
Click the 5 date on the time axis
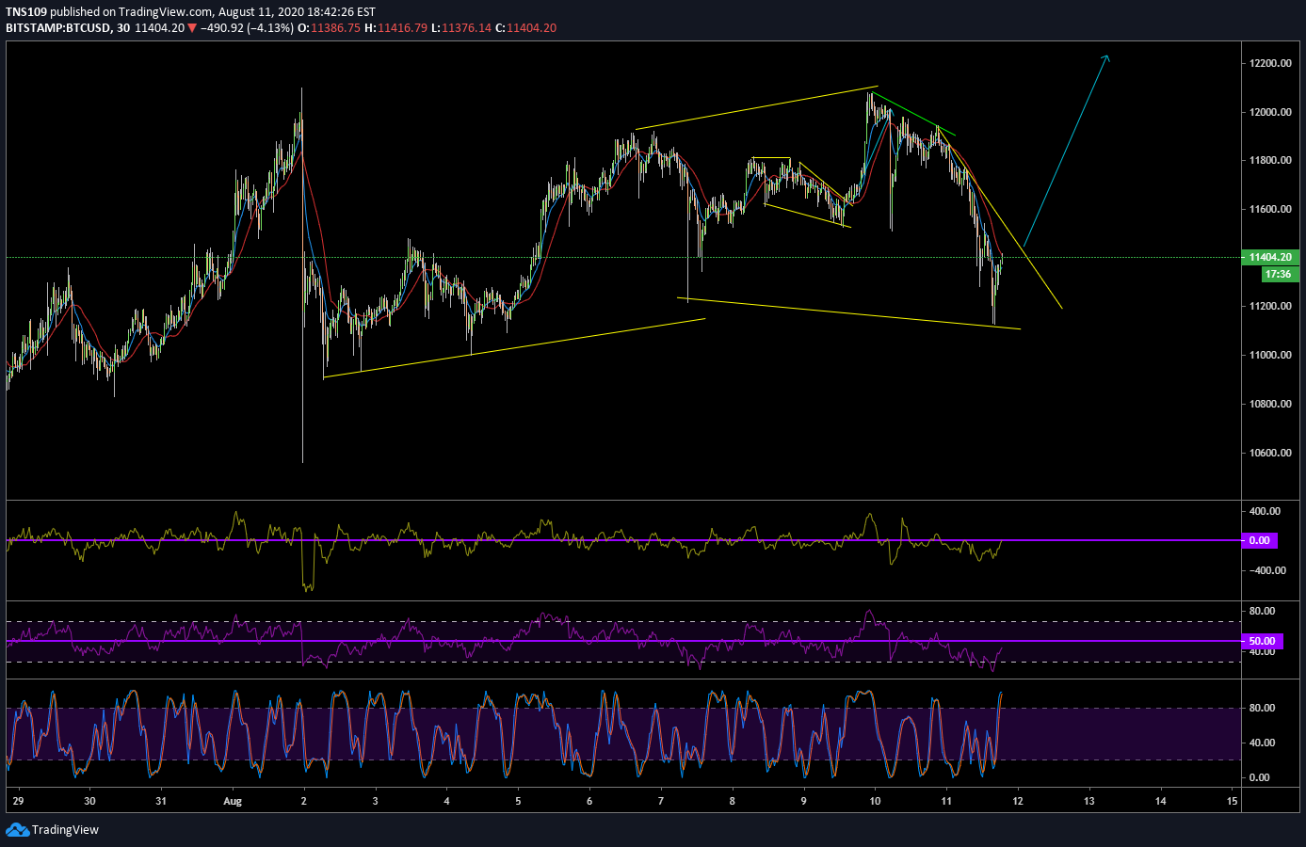[518, 801]
